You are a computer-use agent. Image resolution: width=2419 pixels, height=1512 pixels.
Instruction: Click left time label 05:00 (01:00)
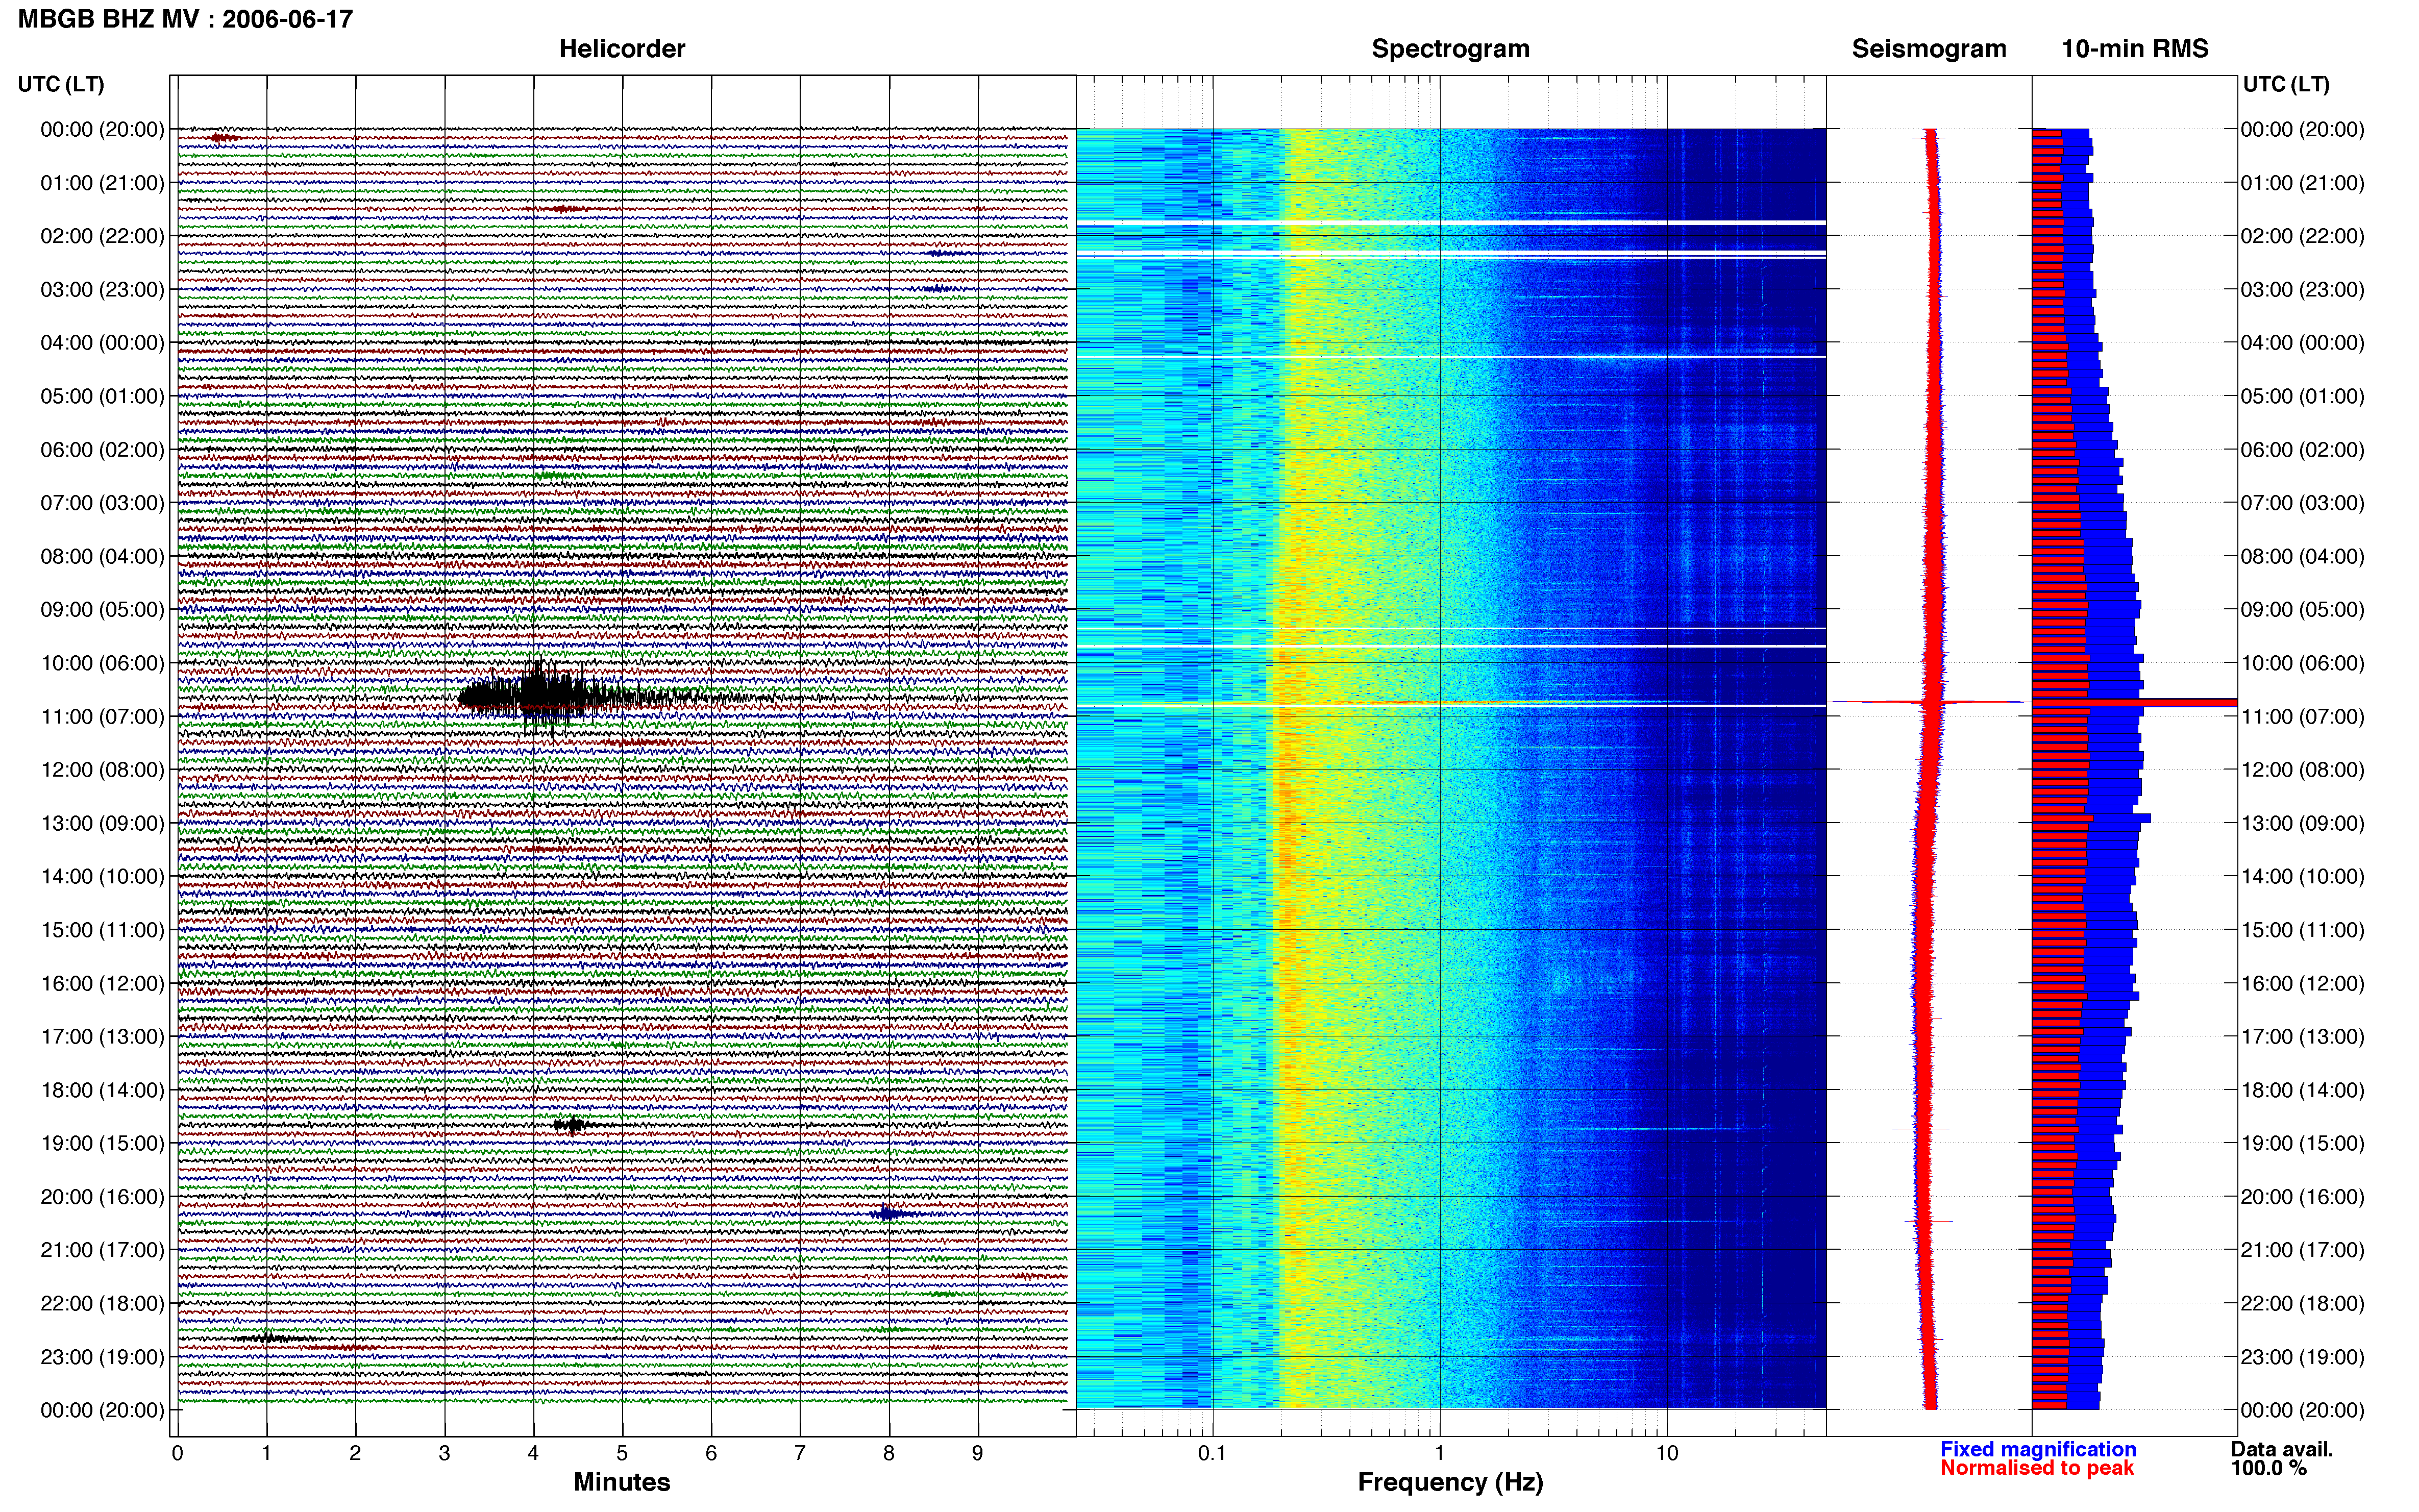[102, 396]
